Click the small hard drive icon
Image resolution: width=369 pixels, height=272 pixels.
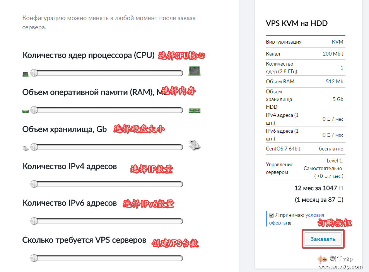click(x=26, y=147)
